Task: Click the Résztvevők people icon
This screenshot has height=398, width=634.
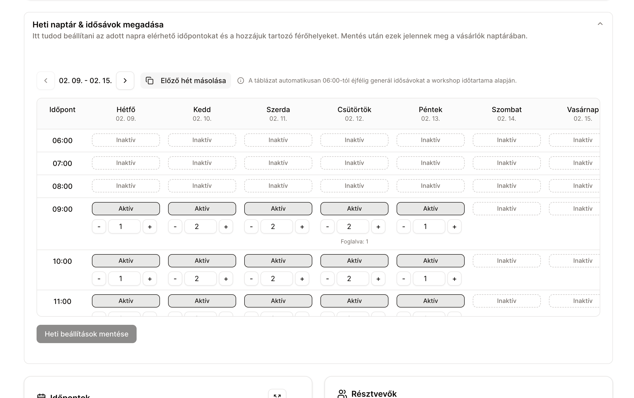Action: click(342, 394)
